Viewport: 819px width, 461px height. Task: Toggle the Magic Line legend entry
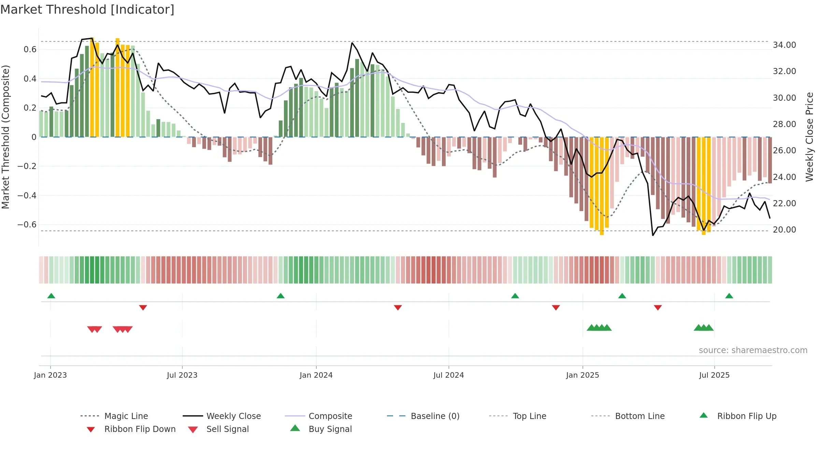click(x=114, y=416)
